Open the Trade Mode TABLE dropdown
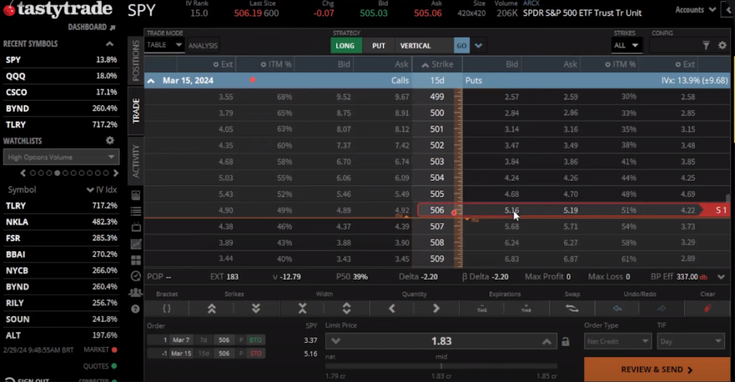 coord(164,45)
